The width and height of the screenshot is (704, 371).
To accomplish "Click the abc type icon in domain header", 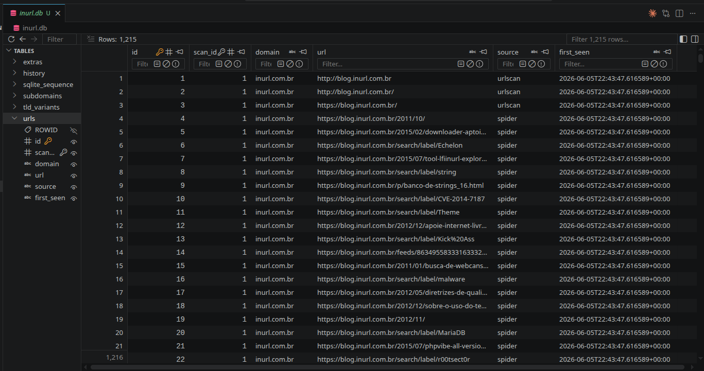I will (293, 52).
